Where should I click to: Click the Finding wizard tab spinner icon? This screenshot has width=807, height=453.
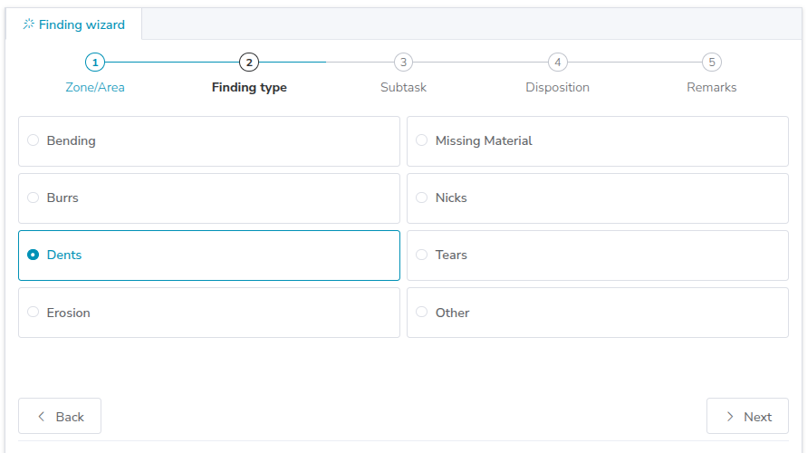pos(29,24)
